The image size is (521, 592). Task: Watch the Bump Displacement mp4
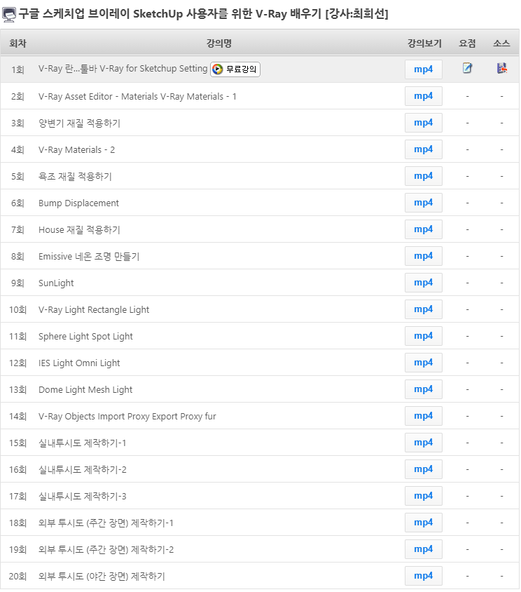[424, 203]
